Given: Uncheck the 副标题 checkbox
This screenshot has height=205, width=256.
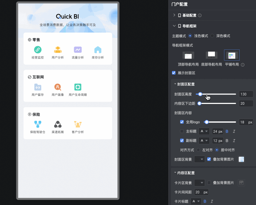Looking at the screenshot, I should coord(182,141).
